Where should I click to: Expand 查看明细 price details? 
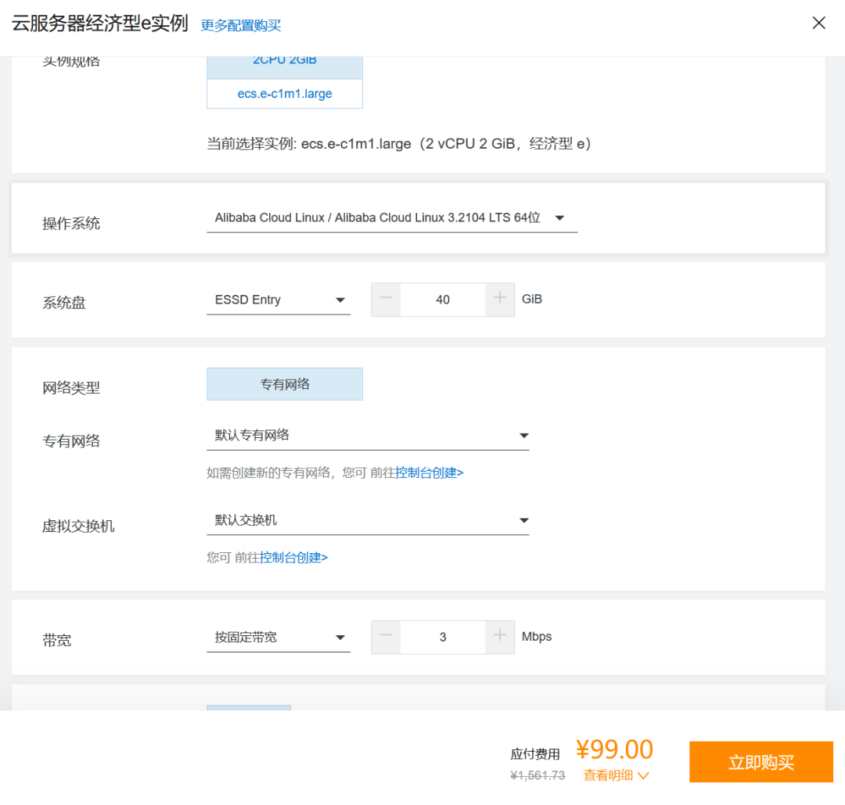[616, 775]
